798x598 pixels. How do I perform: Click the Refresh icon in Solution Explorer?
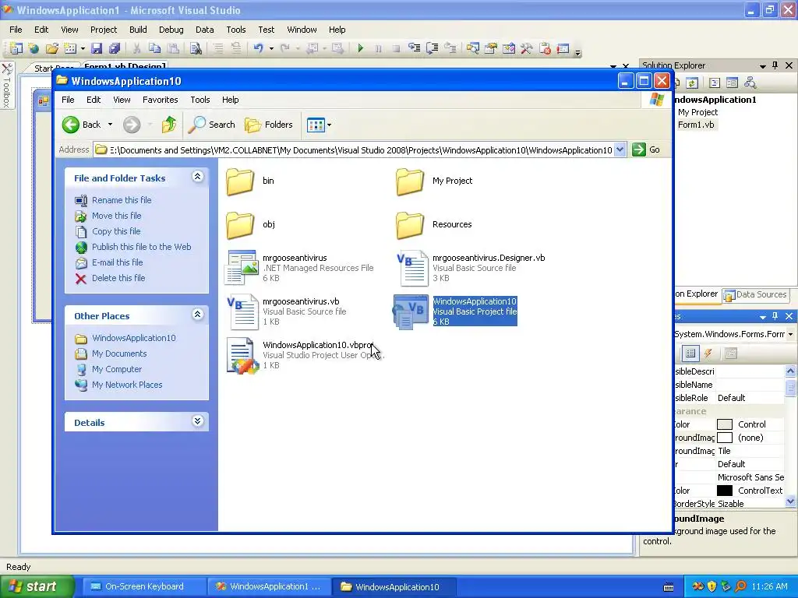(x=692, y=83)
